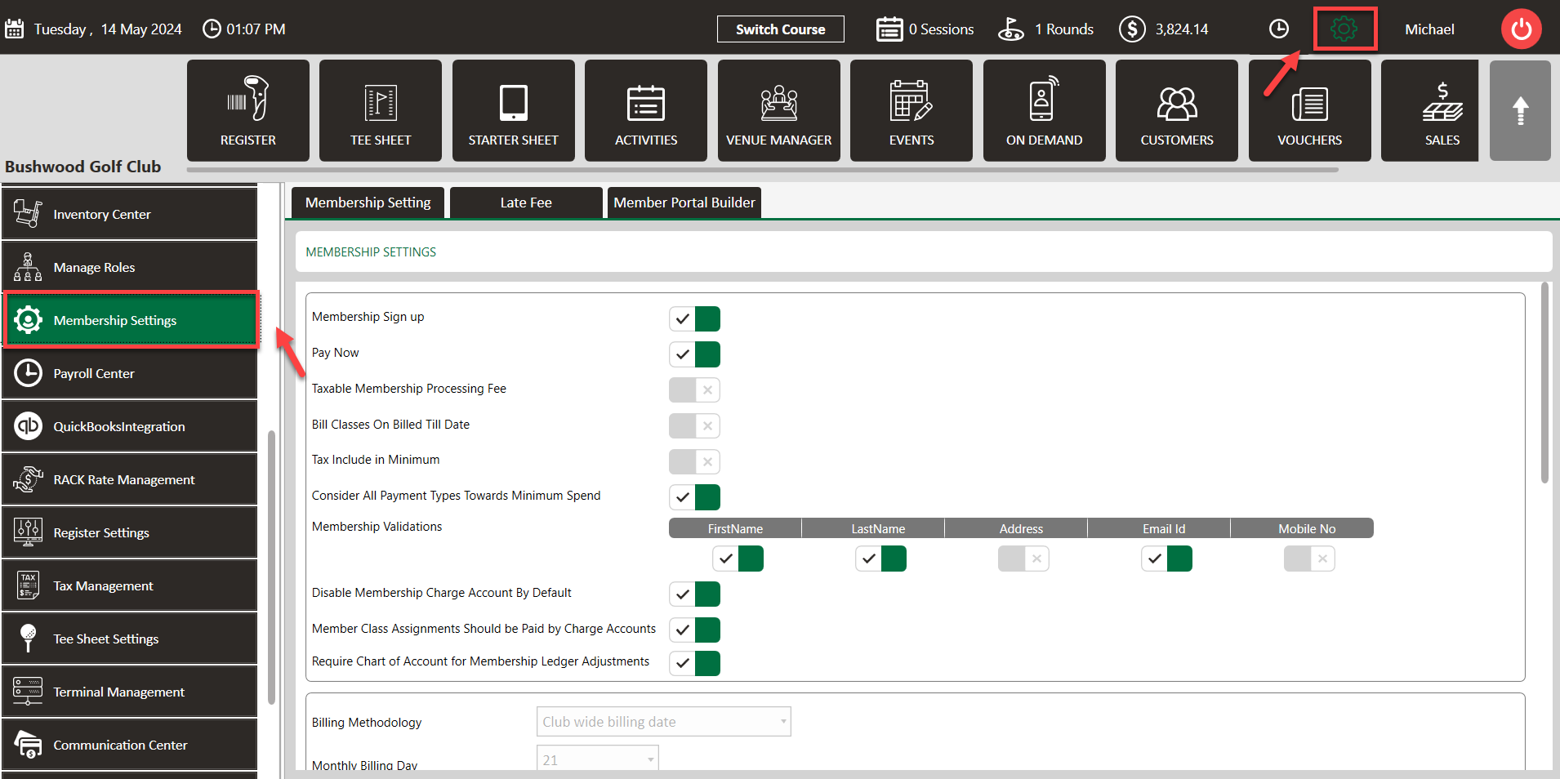Toggle Email Id validation switch
The image size is (1560, 779).
pyautogui.click(x=1166, y=559)
